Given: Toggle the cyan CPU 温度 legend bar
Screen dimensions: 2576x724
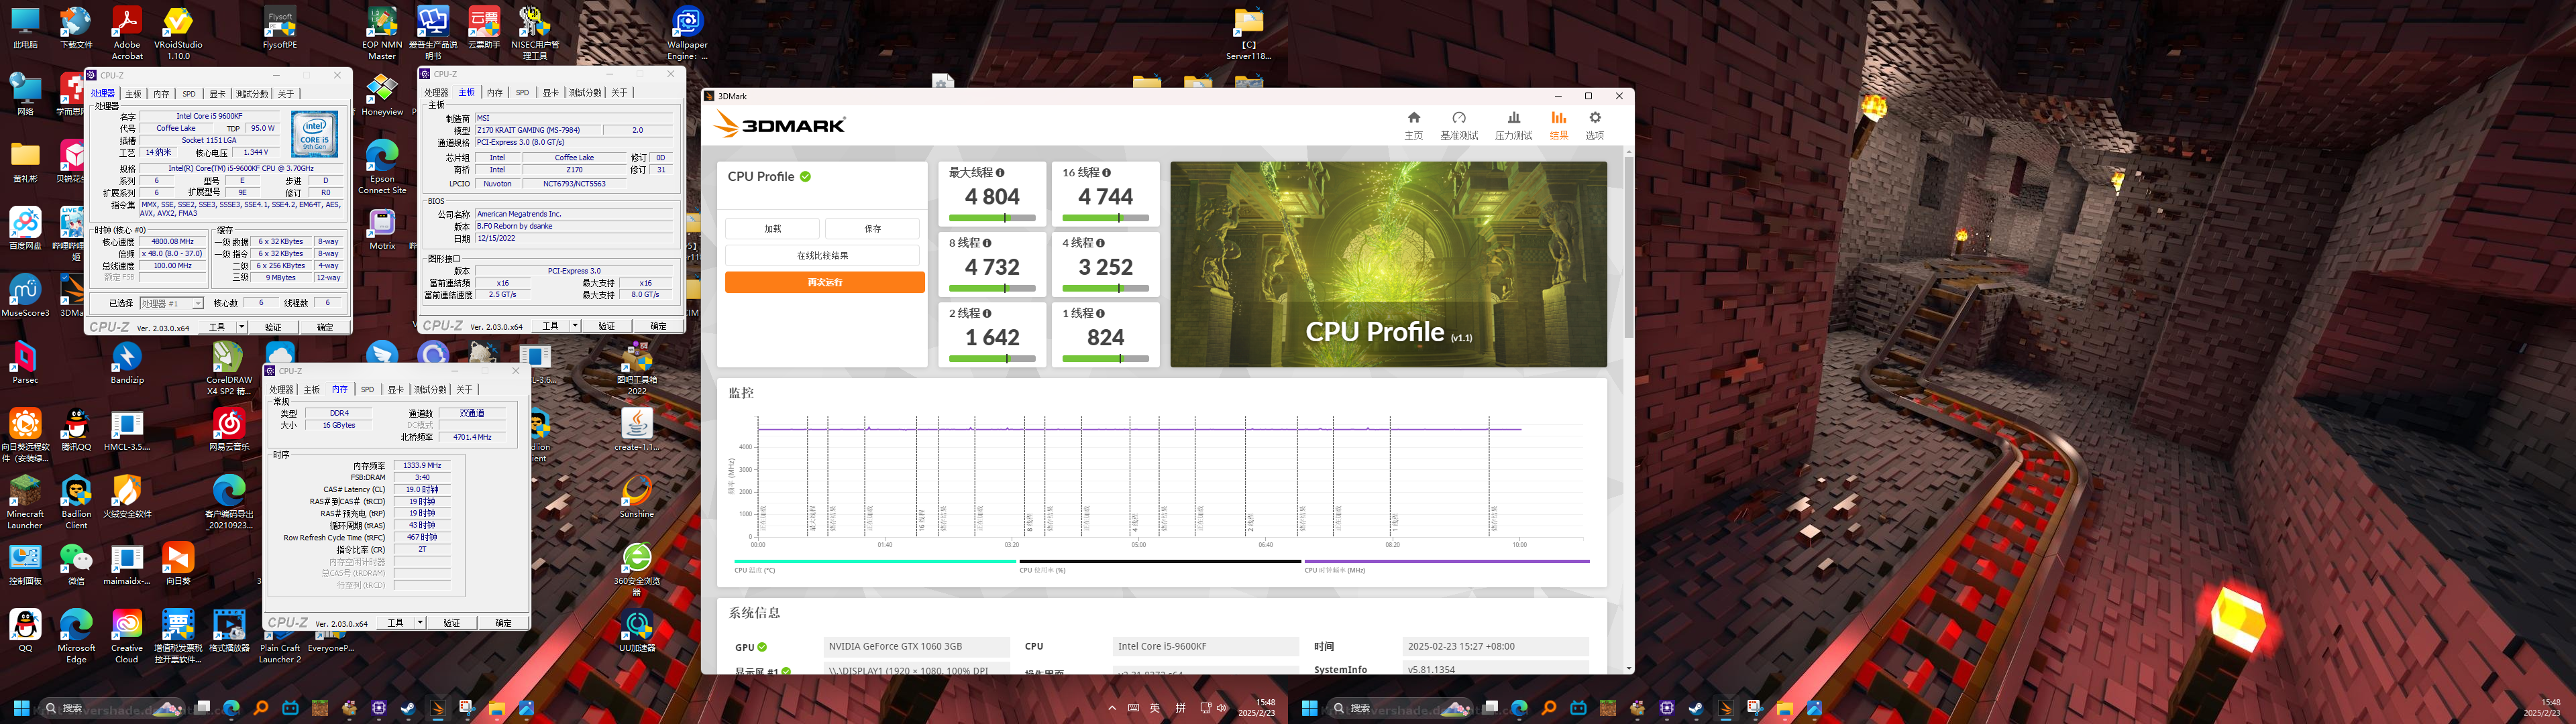Looking at the screenshot, I should (x=875, y=562).
